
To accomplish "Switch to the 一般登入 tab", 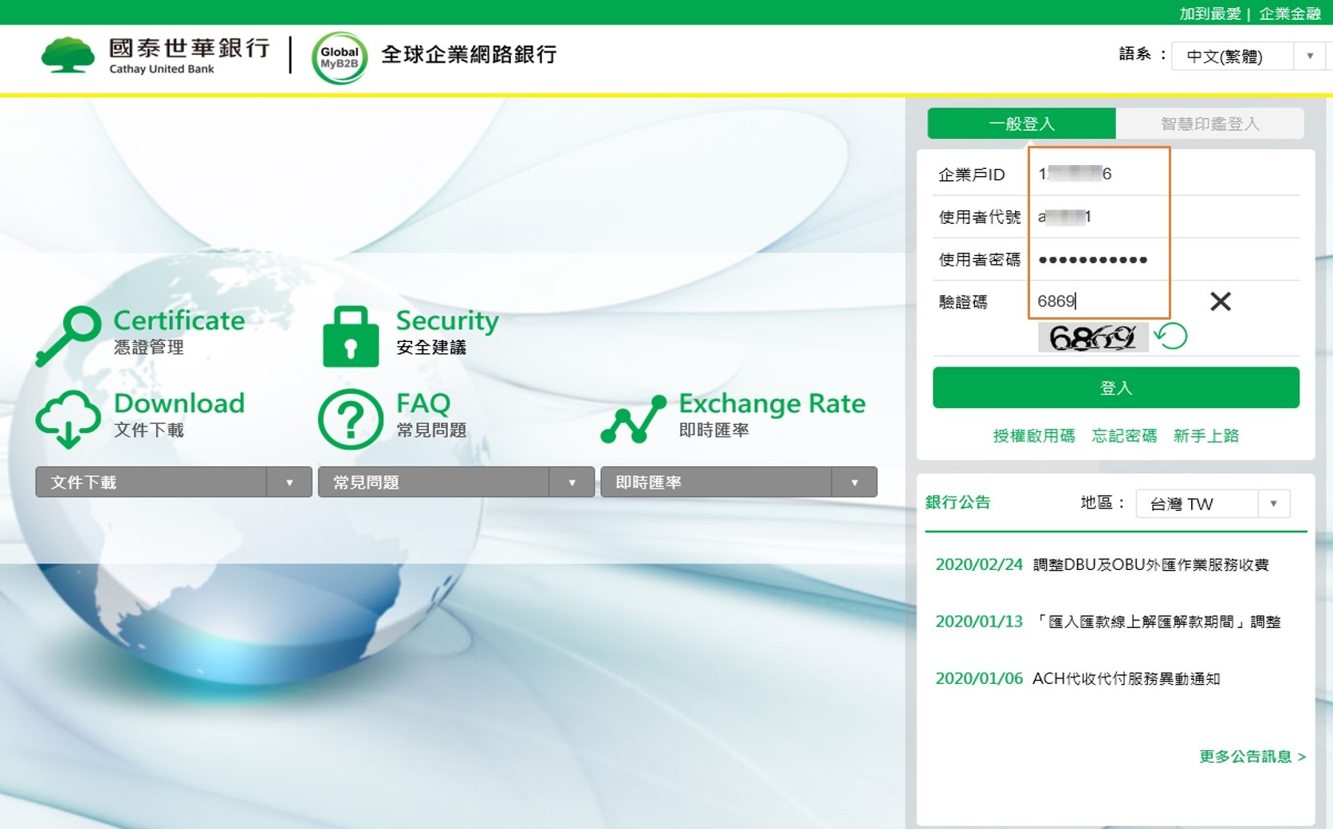I will [1021, 124].
